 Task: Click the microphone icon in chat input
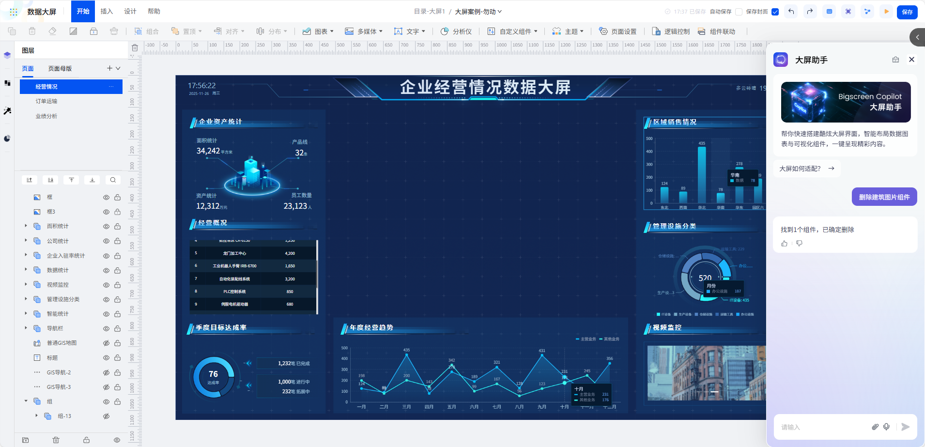tap(886, 427)
